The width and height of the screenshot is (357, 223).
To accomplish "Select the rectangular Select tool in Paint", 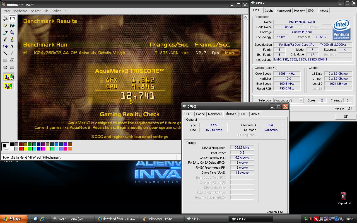I will [x=12, y=19].
